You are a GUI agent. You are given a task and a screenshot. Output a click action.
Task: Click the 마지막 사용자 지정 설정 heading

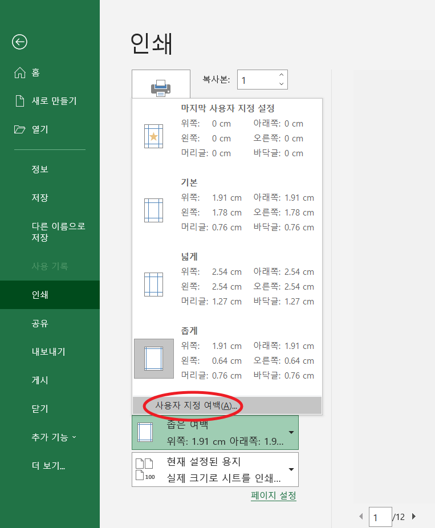[x=228, y=108]
